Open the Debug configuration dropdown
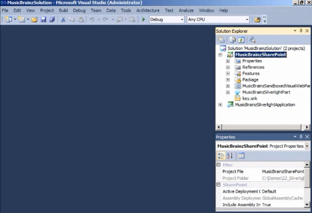Screen dimensions: 312x213 point(182,19)
